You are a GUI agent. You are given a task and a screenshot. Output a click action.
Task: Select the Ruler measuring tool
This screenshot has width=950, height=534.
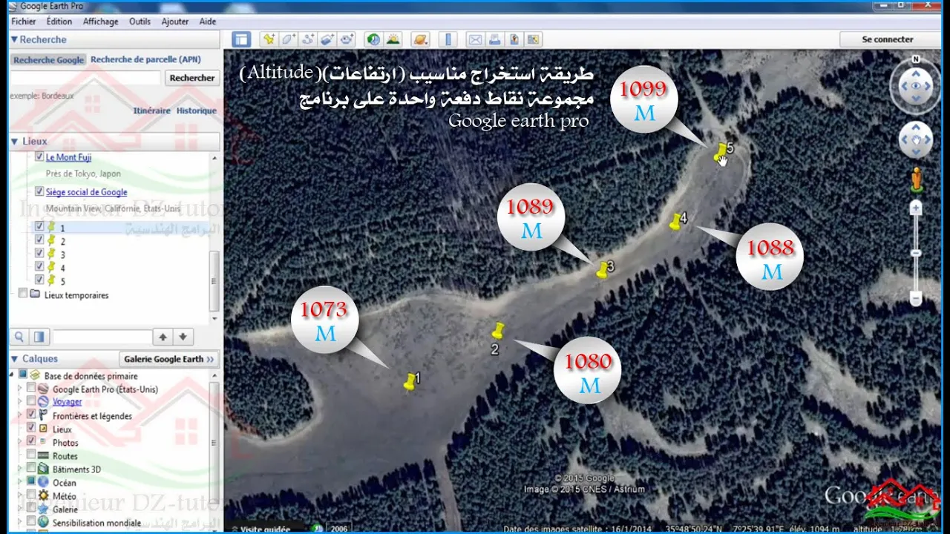tap(448, 39)
